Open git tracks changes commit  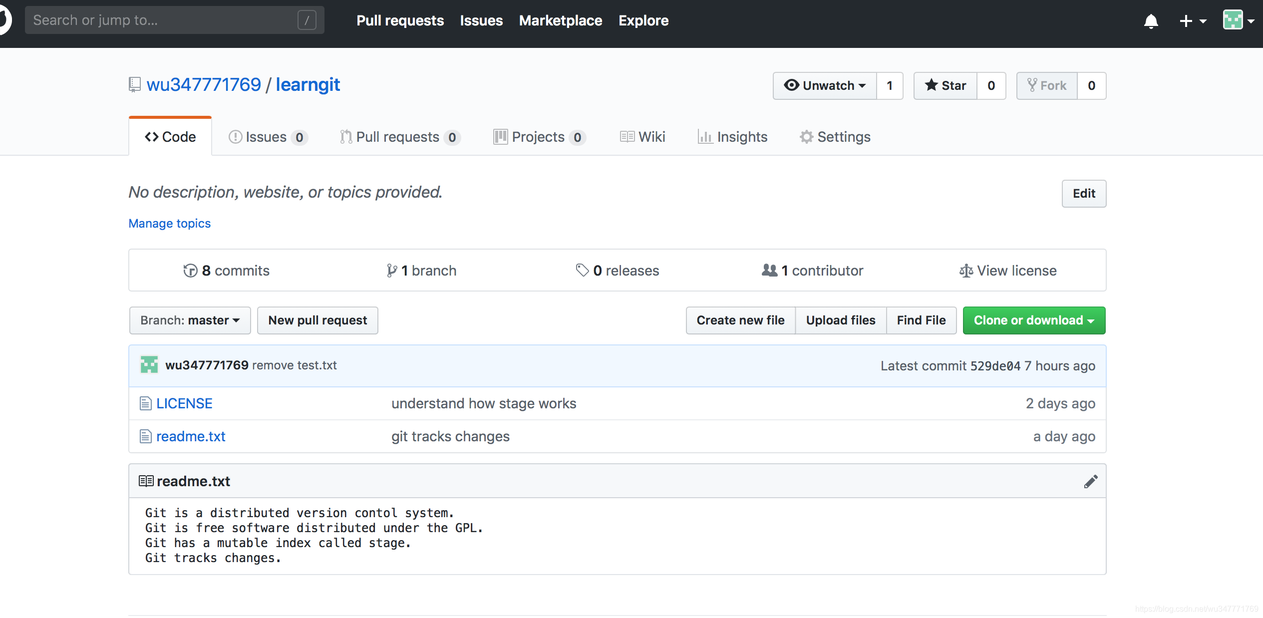click(450, 436)
